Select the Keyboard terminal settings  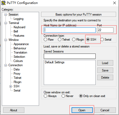[19, 27]
